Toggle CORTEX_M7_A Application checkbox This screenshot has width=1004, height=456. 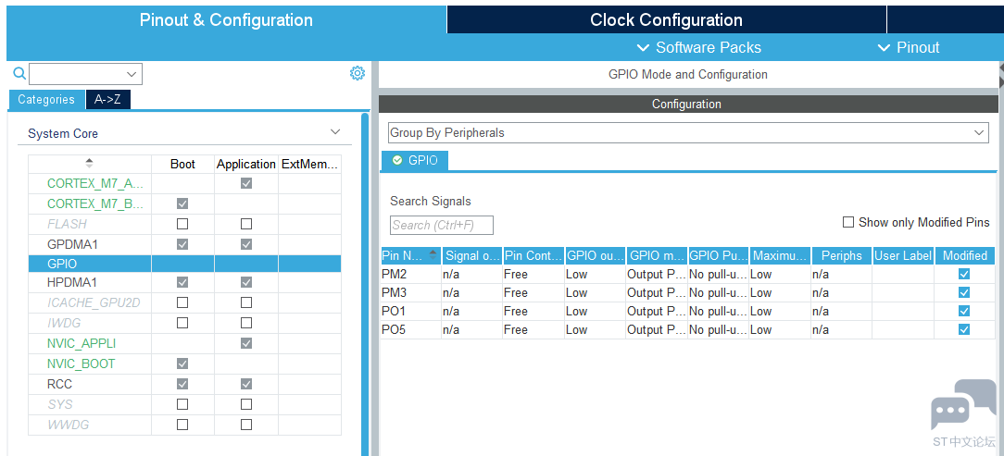(x=245, y=183)
